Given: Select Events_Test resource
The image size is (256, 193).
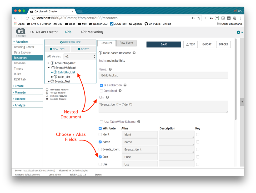Looking at the screenshot, I should 62,81.
